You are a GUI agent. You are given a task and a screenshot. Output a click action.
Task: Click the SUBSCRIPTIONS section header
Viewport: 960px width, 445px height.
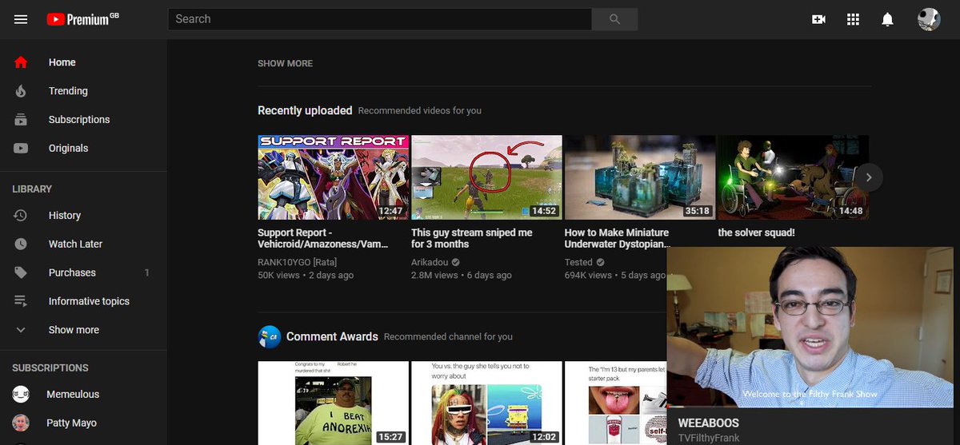tap(50, 368)
